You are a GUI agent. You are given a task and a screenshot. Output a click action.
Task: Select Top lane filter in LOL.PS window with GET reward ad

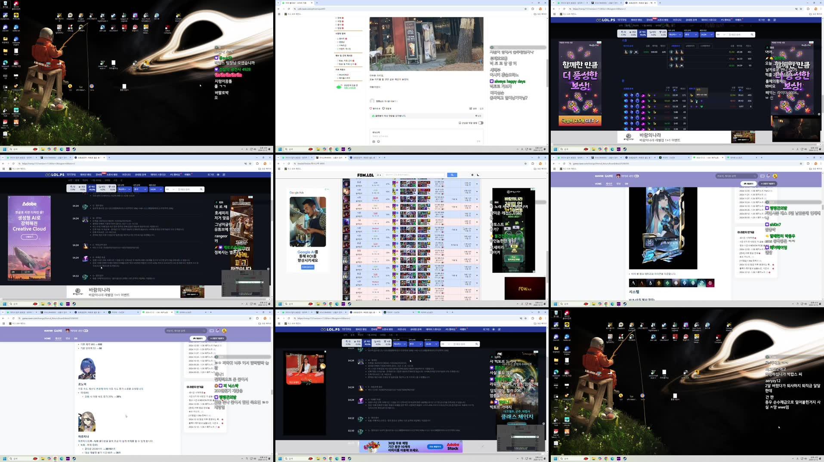(623, 33)
